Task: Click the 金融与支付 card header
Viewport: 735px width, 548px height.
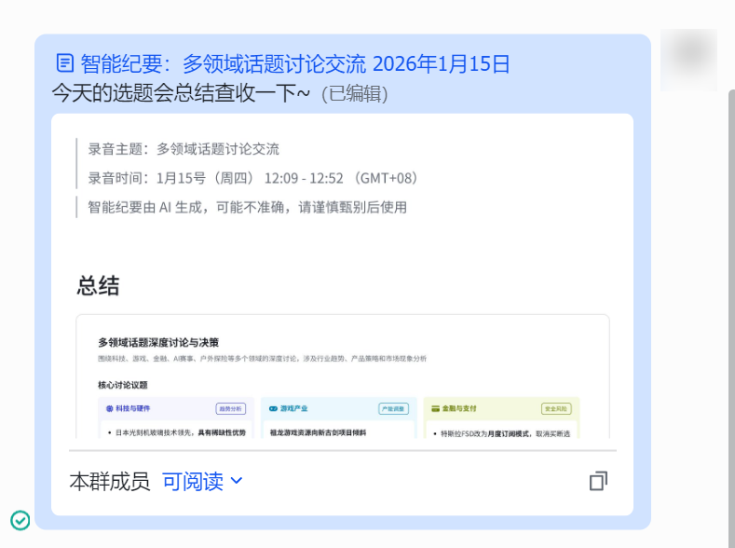Action: pos(501,409)
